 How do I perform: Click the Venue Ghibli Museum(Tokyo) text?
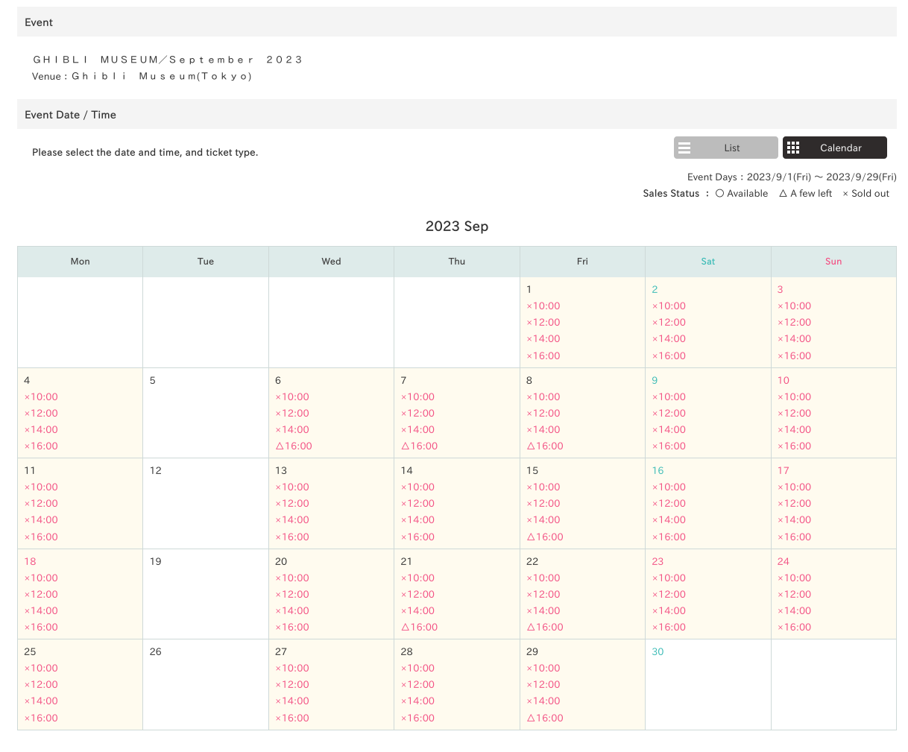(142, 76)
